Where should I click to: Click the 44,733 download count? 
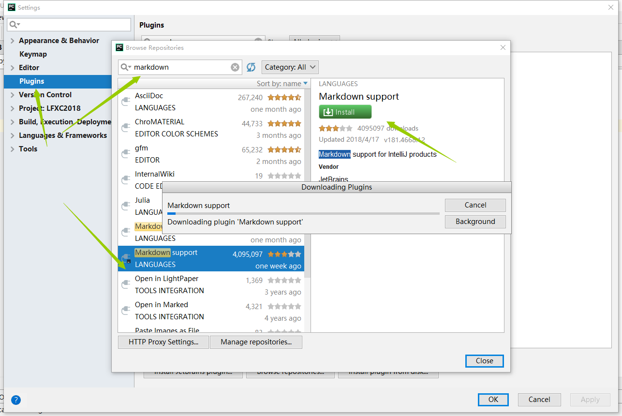point(252,124)
